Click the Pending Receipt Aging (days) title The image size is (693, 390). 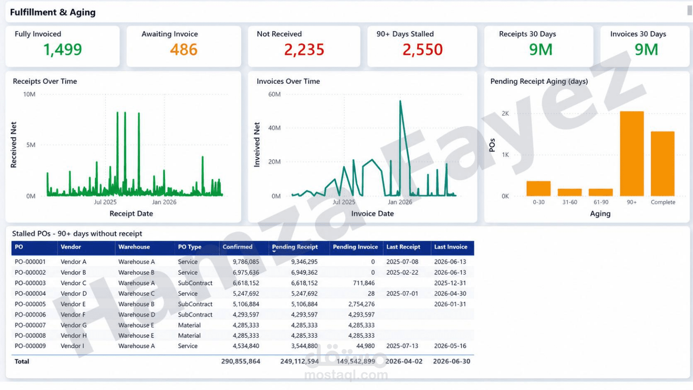click(539, 81)
